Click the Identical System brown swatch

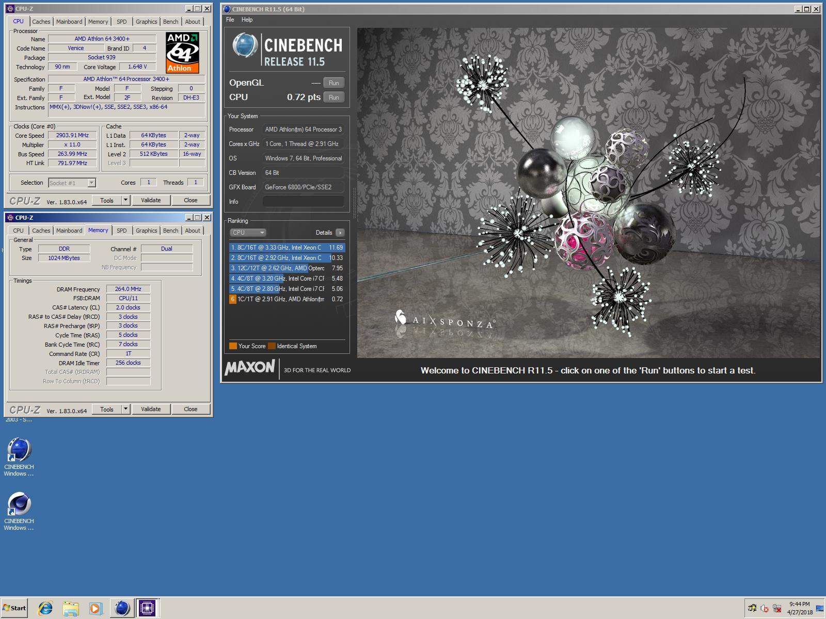coord(272,346)
